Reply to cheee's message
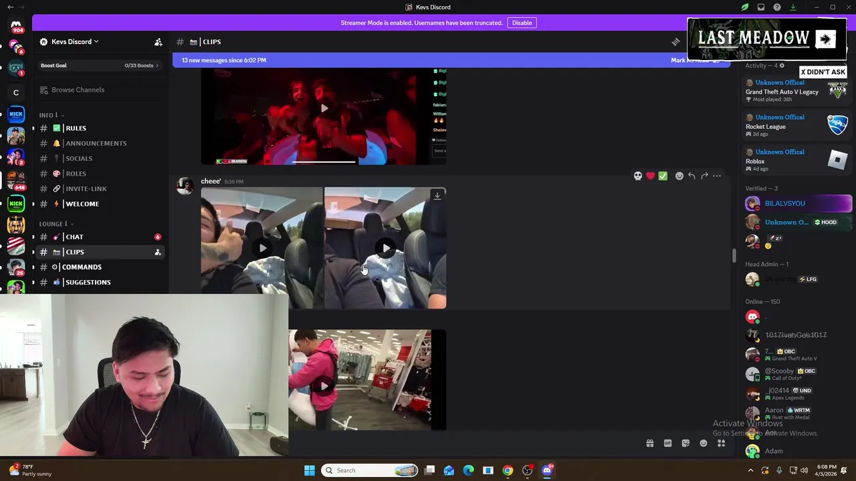Screen dimensions: 856x481 (x=691, y=176)
